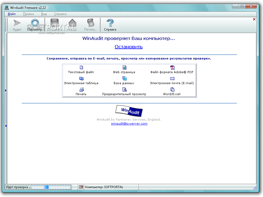Click the Печать... toolbar icon

[x=91, y=25]
